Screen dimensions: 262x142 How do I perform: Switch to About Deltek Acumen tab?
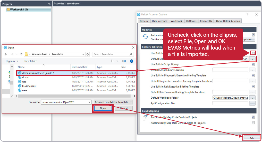pos(227,21)
